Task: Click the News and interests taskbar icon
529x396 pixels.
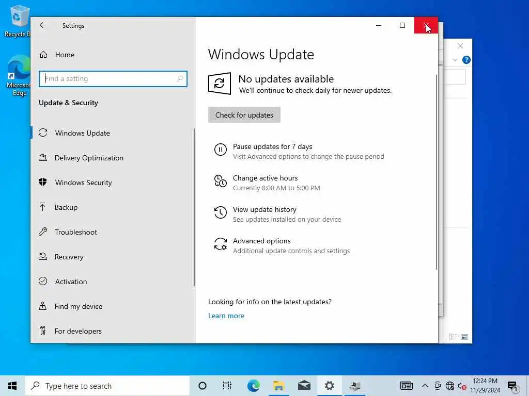Action: 406,386
